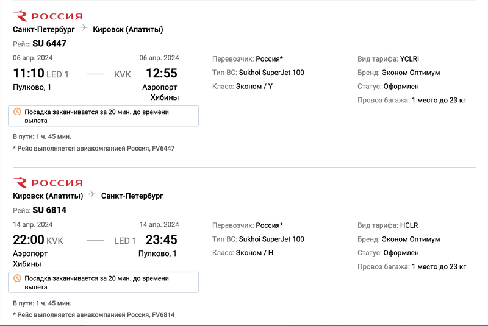This screenshot has height=326, width=488.
Task: Click Эконом / Y class value
Action: 254,87
